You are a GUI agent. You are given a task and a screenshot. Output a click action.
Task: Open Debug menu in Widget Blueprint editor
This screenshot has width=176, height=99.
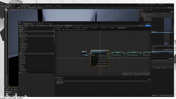(x=34, y=22)
